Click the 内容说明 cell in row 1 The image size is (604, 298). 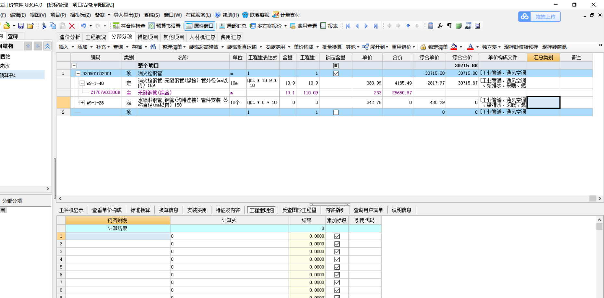[x=118, y=236]
